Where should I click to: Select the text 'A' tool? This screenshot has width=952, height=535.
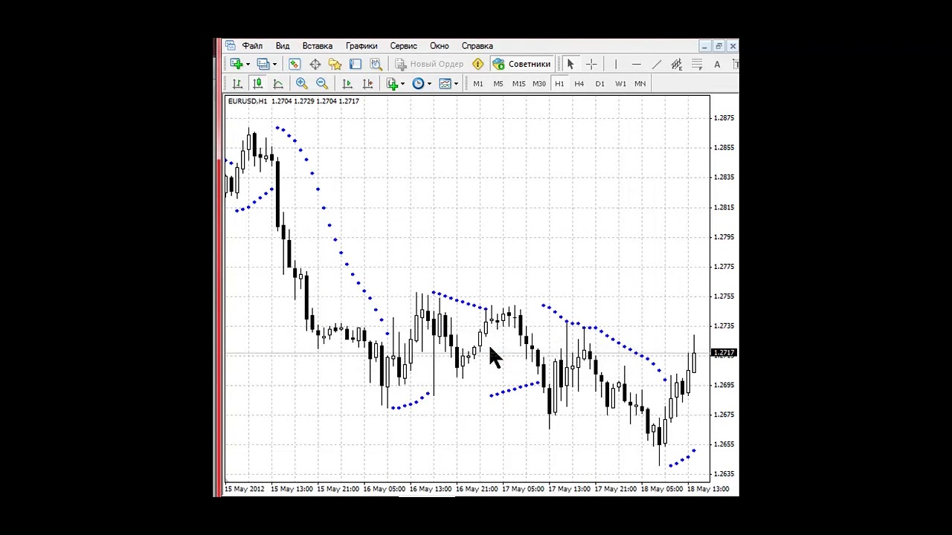(717, 65)
